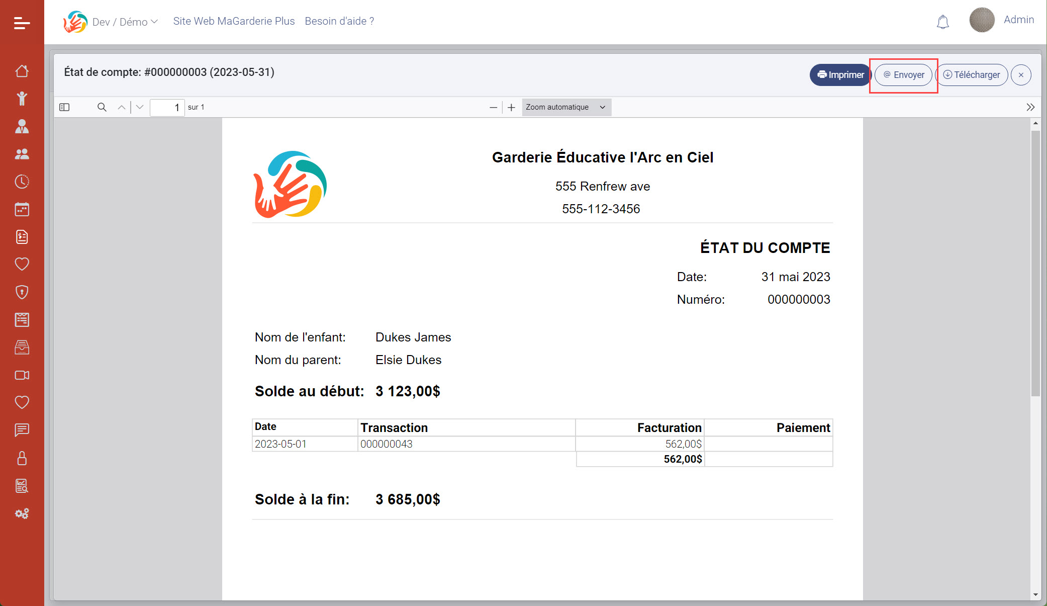Image resolution: width=1047 pixels, height=606 pixels.
Task: Open the Besoin d'aide ? link
Action: click(x=339, y=21)
